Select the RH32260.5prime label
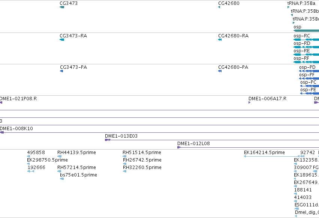Screen dimensions: 319x218 [142, 168]
